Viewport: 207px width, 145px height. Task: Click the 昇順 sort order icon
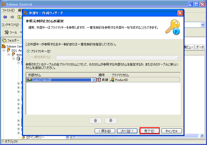click(99, 80)
